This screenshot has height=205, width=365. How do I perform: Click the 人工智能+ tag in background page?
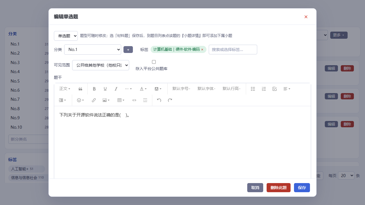click(27, 169)
